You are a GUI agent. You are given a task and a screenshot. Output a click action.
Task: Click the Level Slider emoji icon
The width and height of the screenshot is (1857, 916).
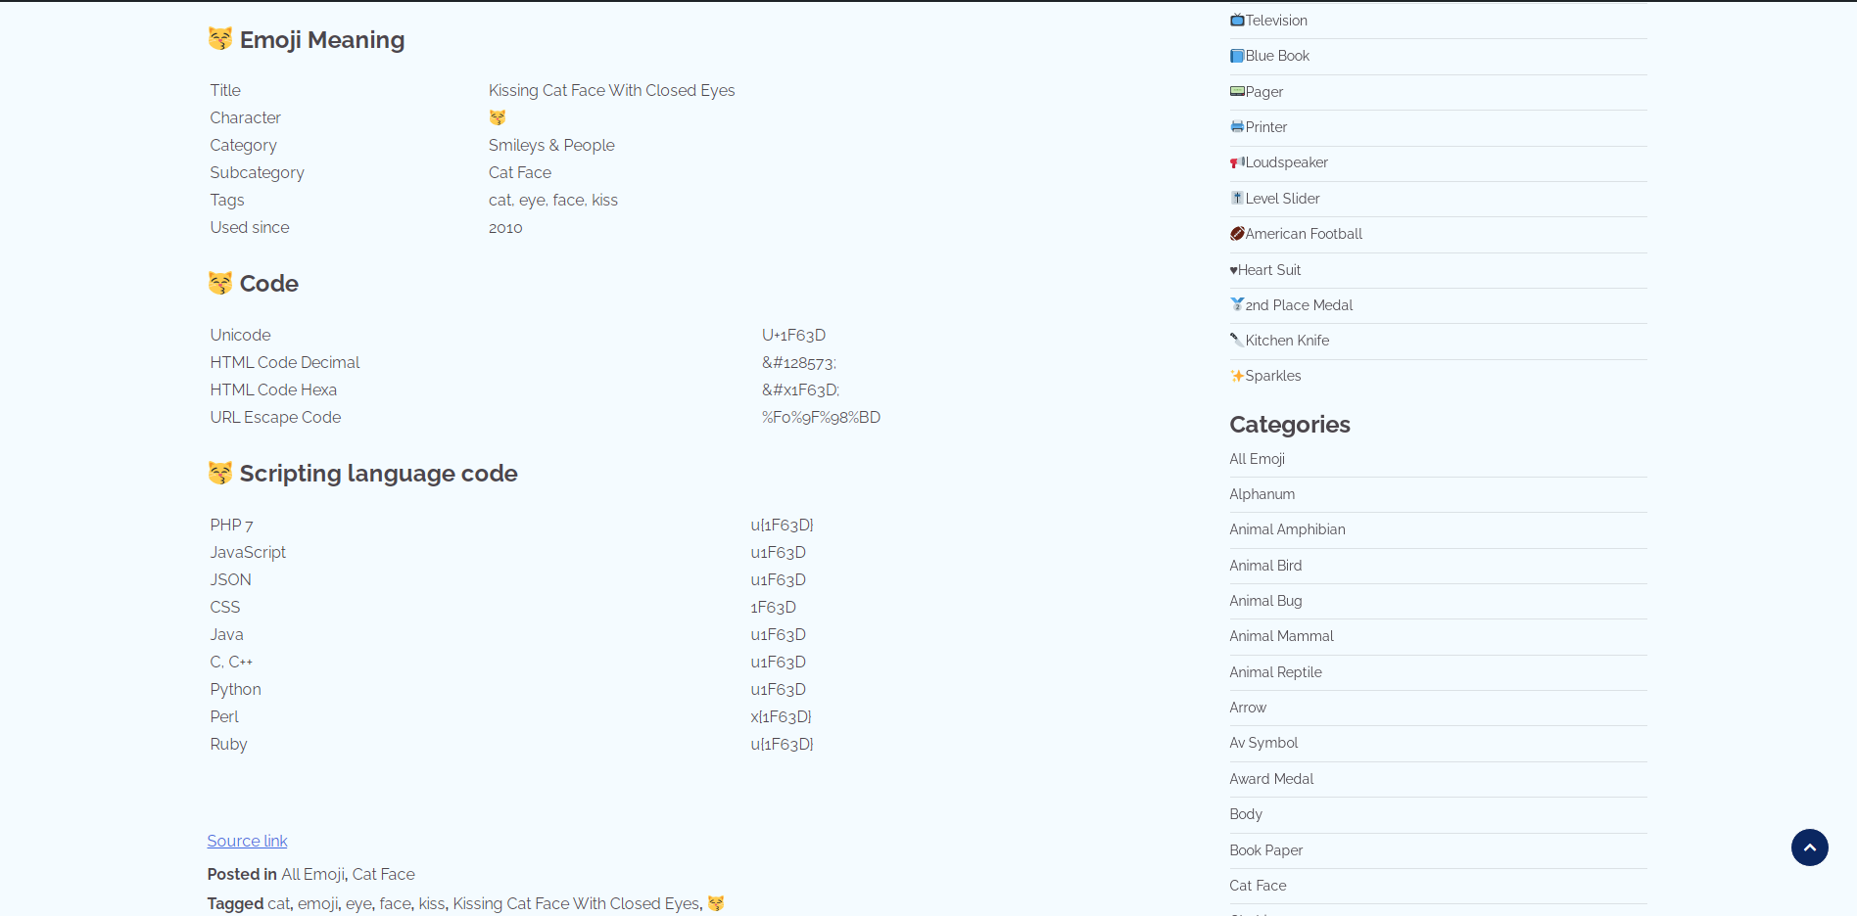pyautogui.click(x=1237, y=198)
